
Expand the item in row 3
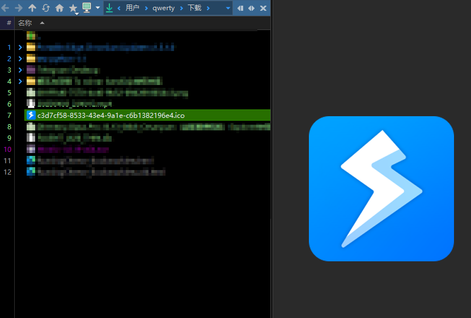click(20, 70)
